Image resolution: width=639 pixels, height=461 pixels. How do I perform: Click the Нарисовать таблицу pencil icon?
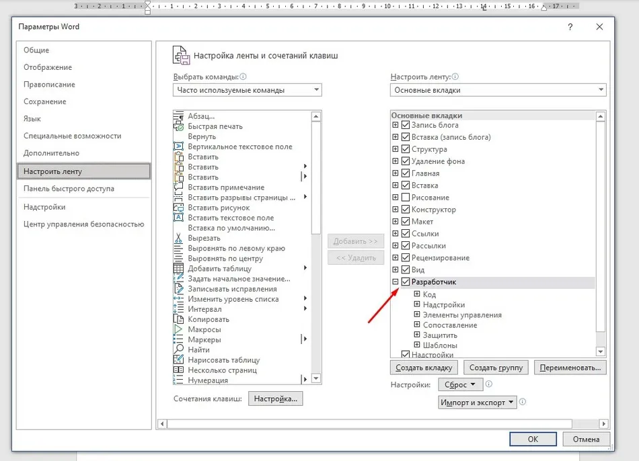178,360
